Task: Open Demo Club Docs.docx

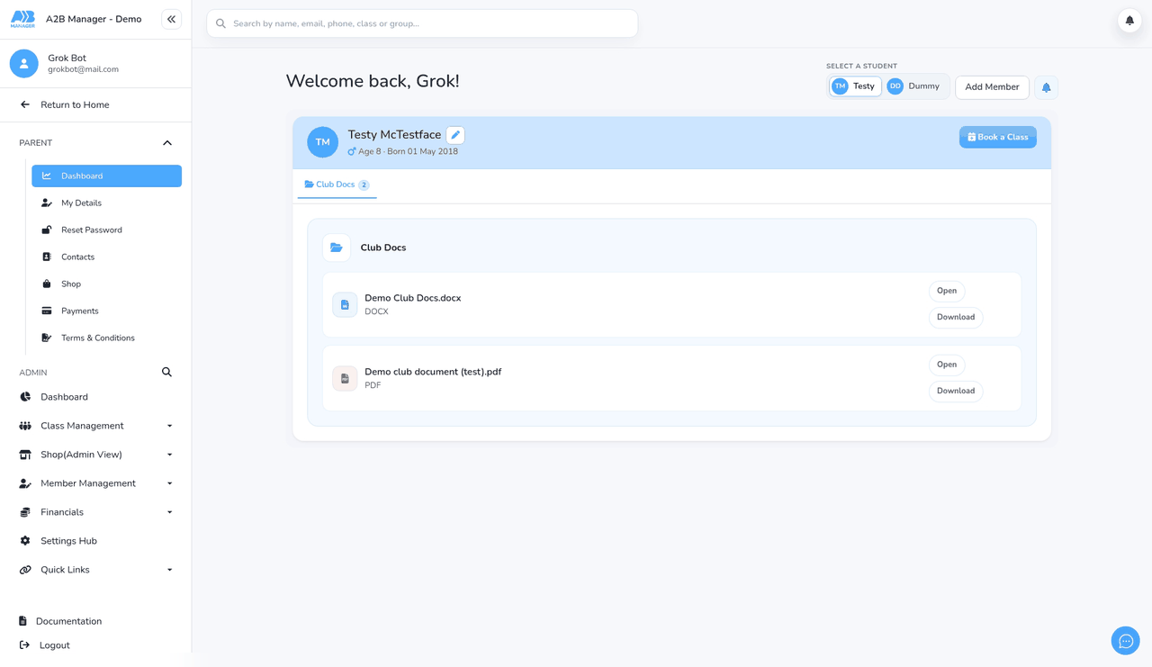Action: click(947, 291)
